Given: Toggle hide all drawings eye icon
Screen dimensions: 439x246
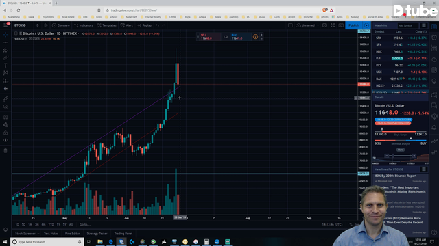Looking at the screenshot, I should click(x=5, y=140).
